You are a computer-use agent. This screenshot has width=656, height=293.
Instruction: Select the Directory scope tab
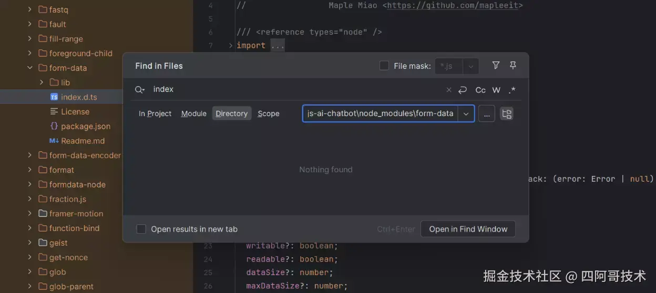coord(232,113)
